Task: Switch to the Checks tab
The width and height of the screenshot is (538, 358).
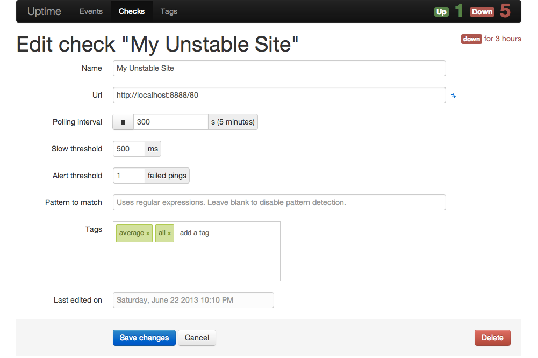Action: coord(132,11)
